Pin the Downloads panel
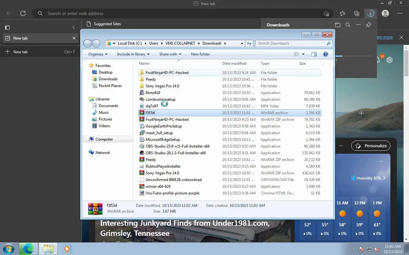The image size is (409, 255). click(368, 25)
